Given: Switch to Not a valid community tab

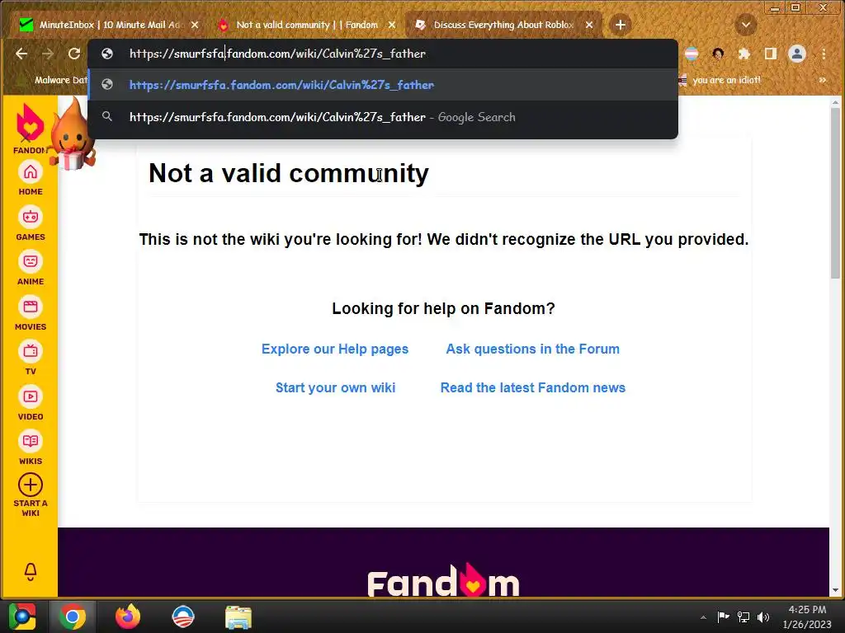Looking at the screenshot, I should [307, 25].
